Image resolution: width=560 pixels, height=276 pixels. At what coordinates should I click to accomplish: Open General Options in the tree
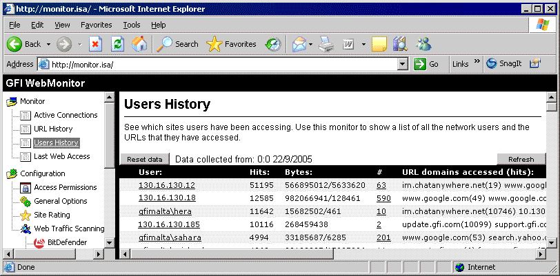coord(61,202)
